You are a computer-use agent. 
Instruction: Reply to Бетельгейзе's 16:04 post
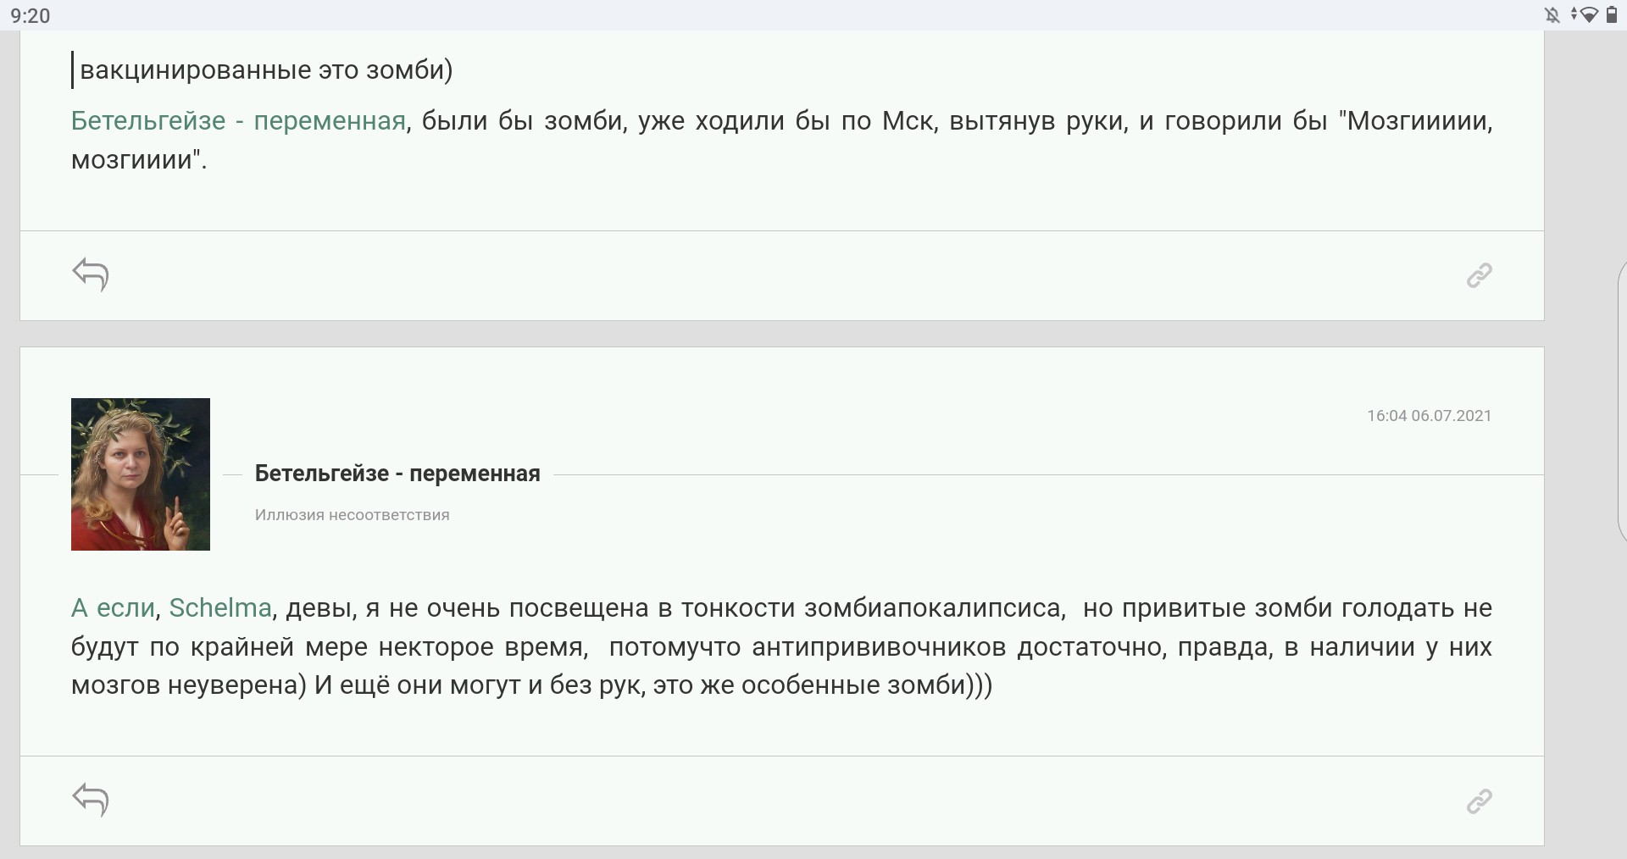point(91,800)
